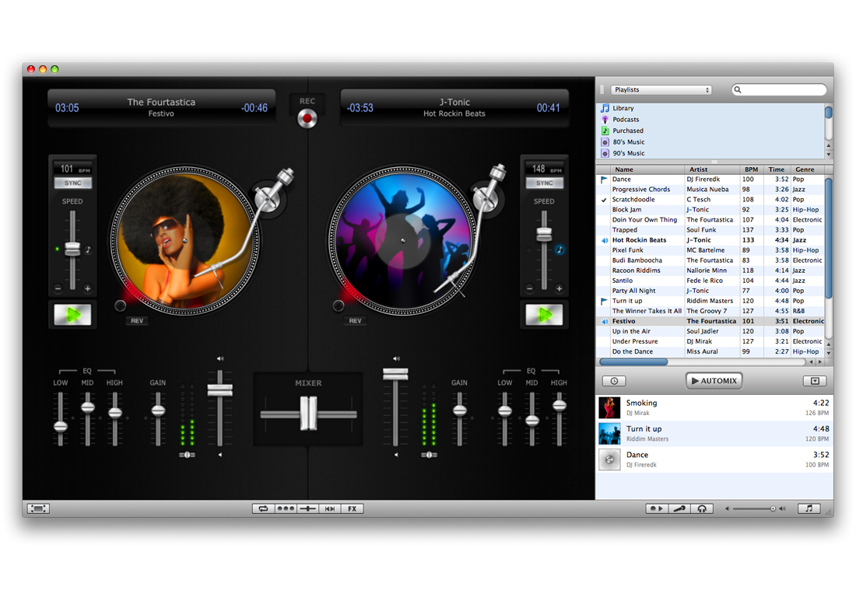Toggle SYNC on the right deck
856x597 pixels.
tap(544, 183)
